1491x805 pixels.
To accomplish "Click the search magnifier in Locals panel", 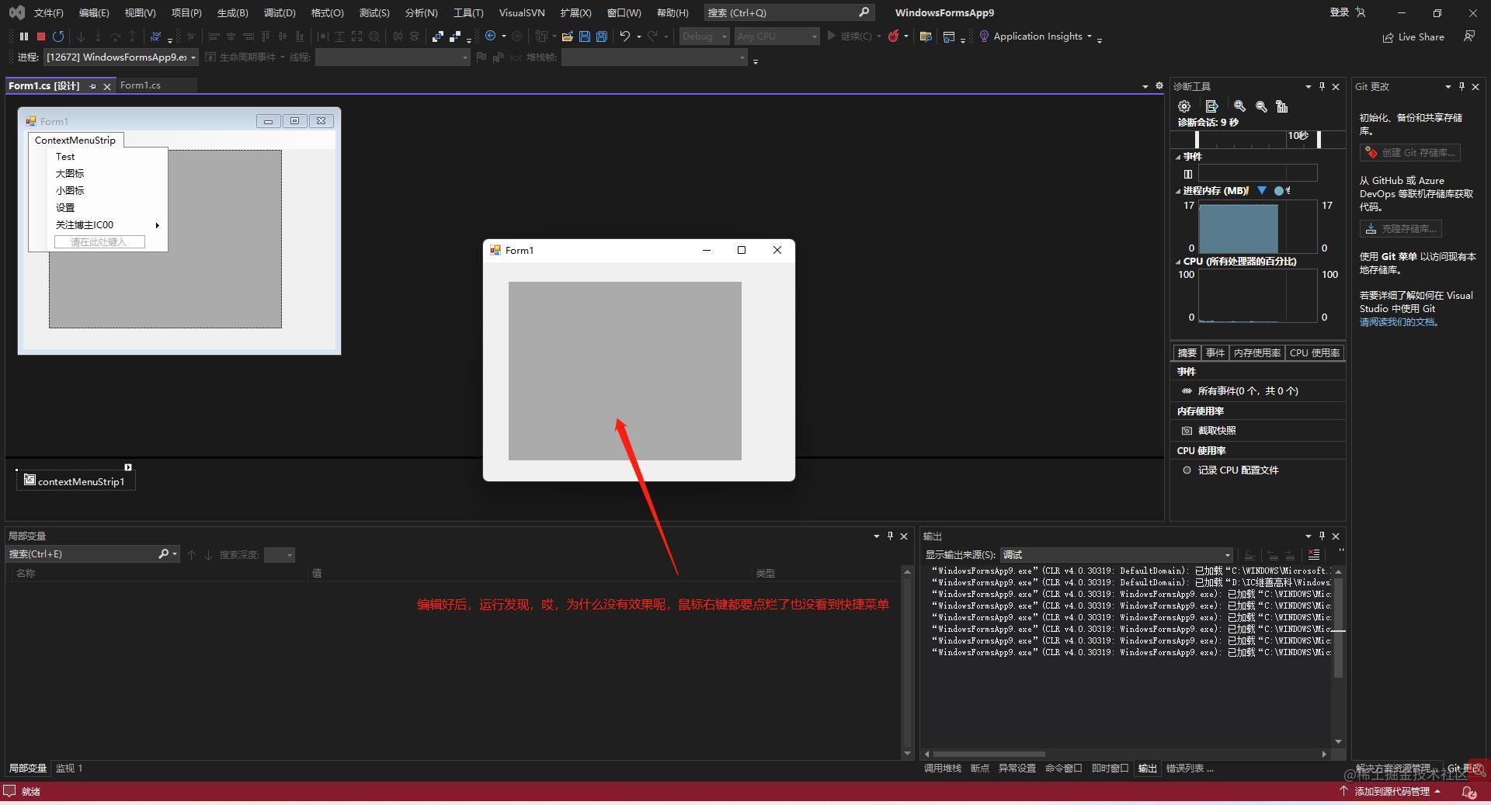I will point(164,554).
